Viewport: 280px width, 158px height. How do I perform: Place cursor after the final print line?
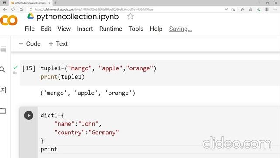[x=58, y=149]
